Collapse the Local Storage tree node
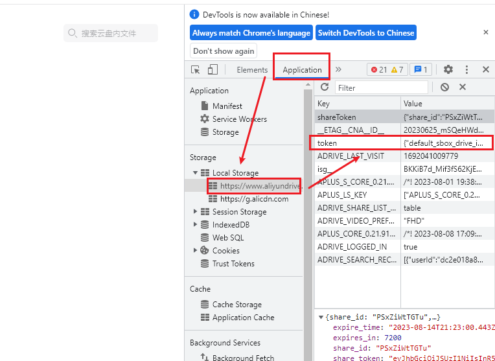 pyautogui.click(x=196, y=173)
